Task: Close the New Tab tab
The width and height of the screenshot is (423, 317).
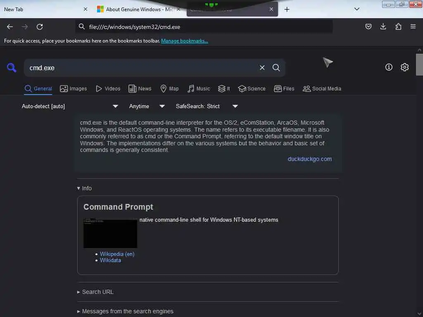Action: [x=85, y=9]
